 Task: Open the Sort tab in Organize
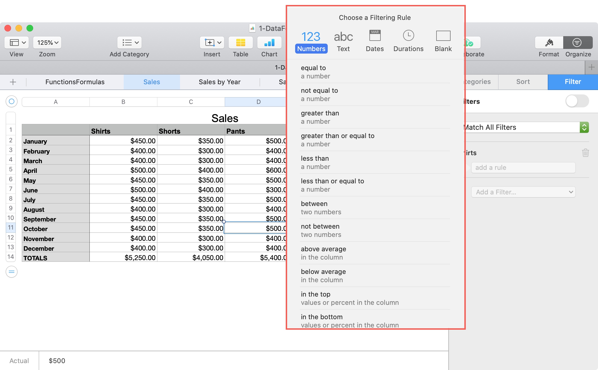coord(523,82)
